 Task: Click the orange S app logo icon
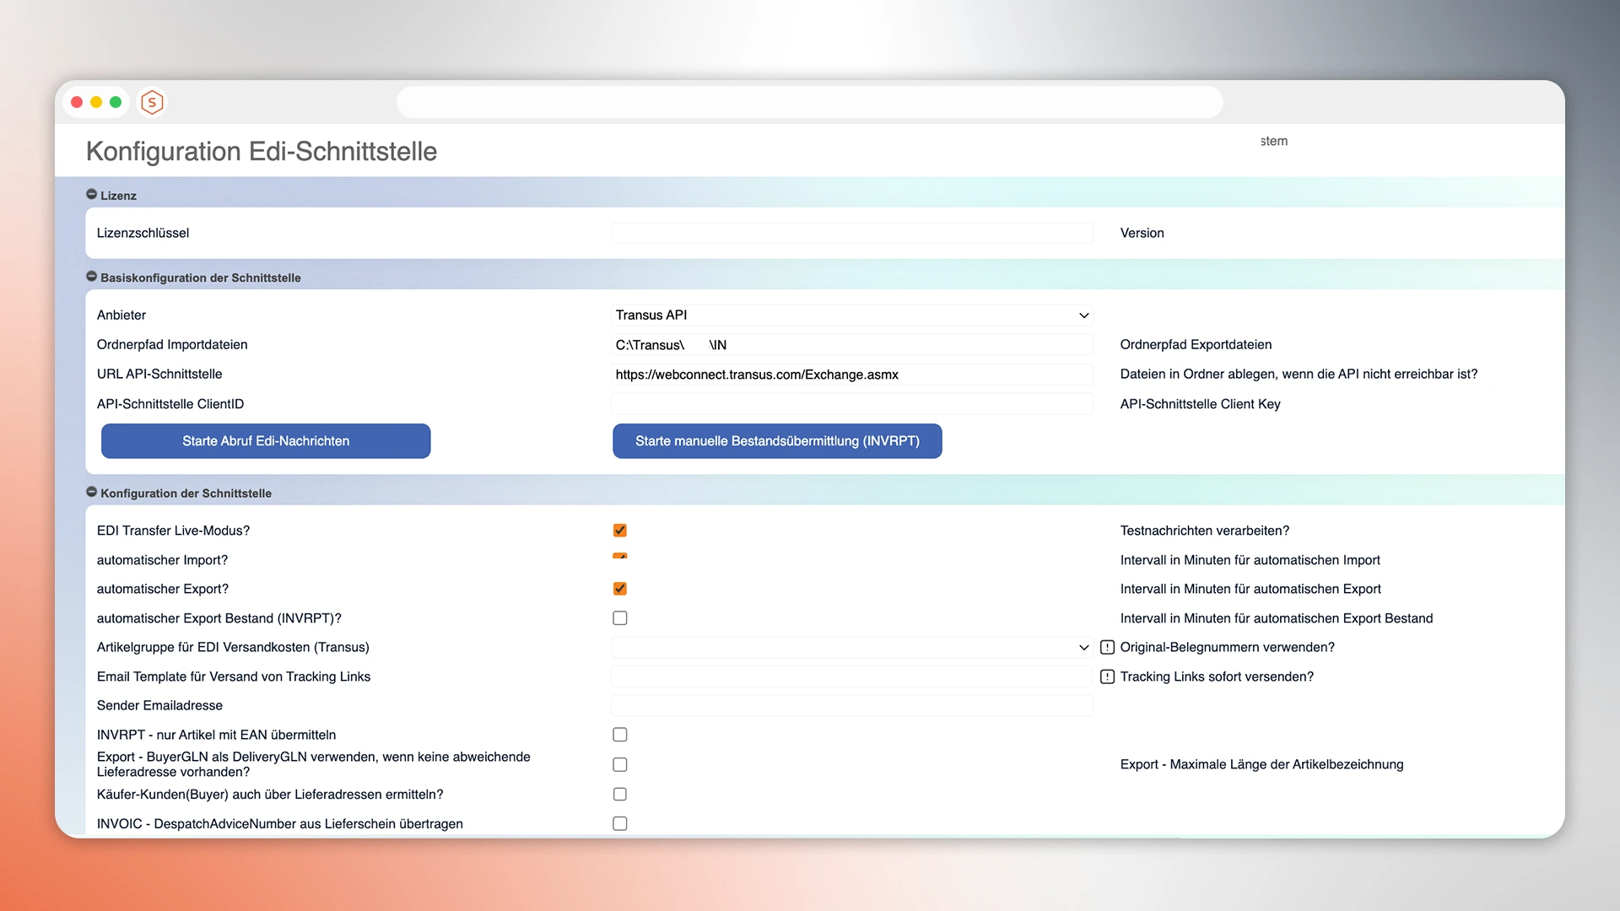(x=152, y=103)
